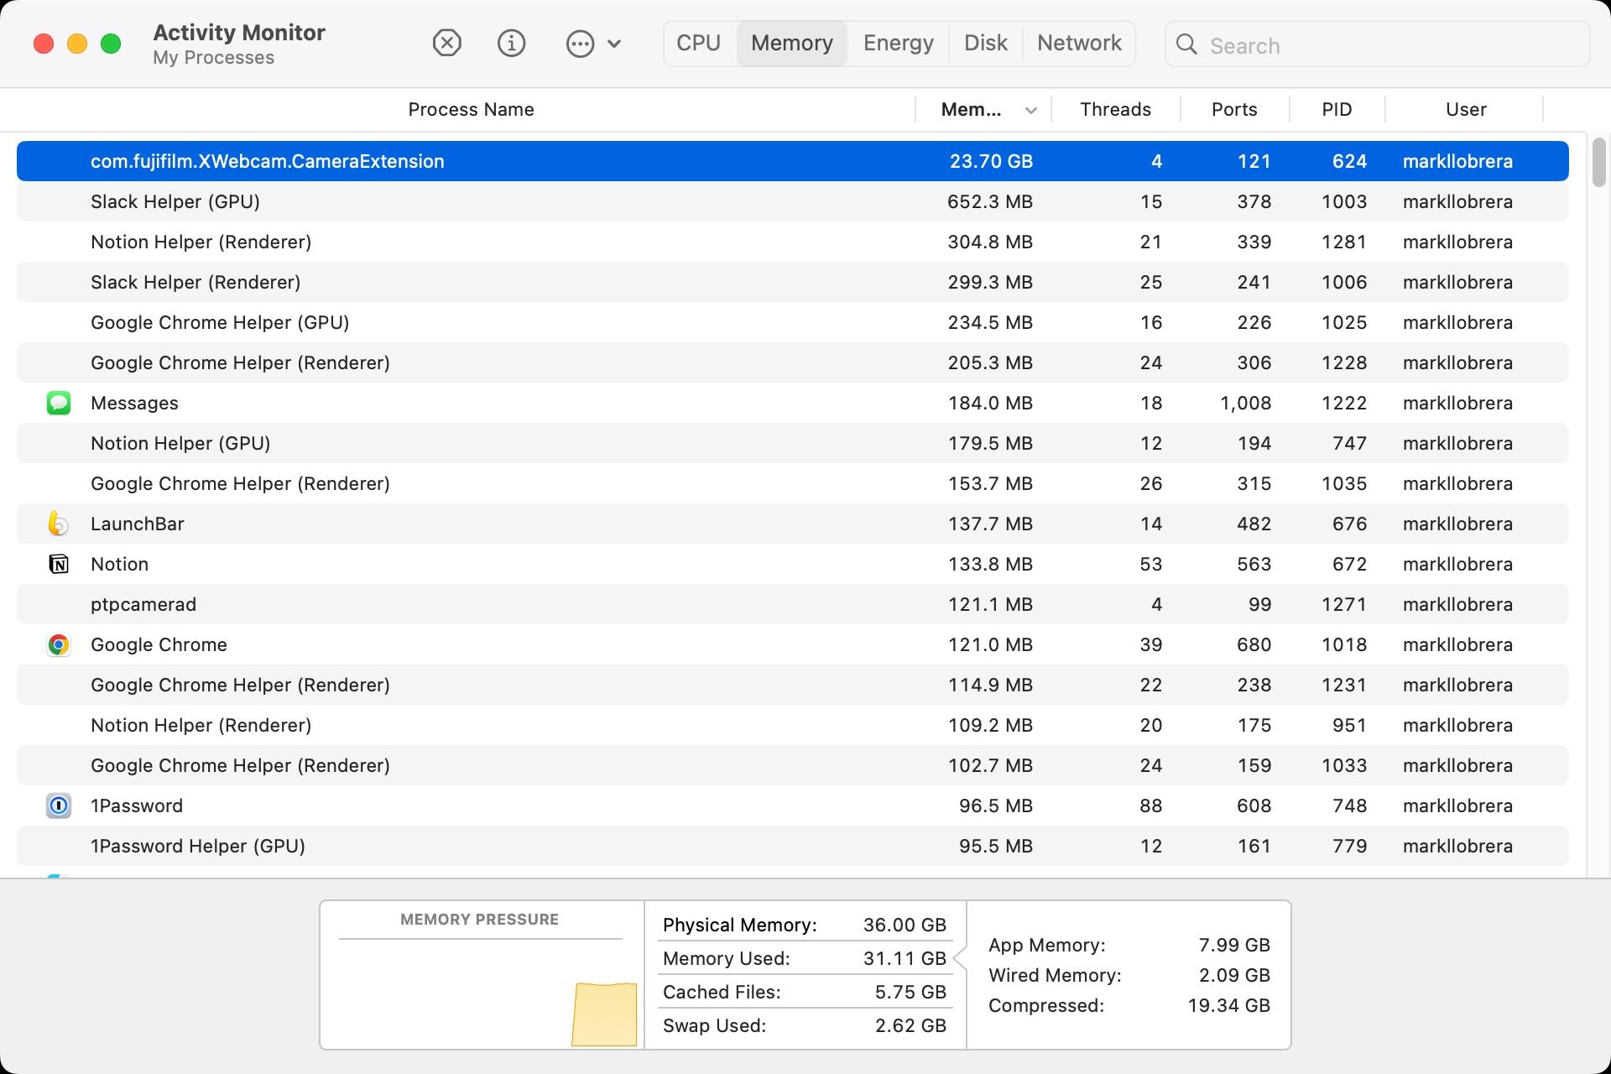Screen dimensions: 1611x1074
Task: Click the ellipsis more actions icon
Action: point(580,44)
